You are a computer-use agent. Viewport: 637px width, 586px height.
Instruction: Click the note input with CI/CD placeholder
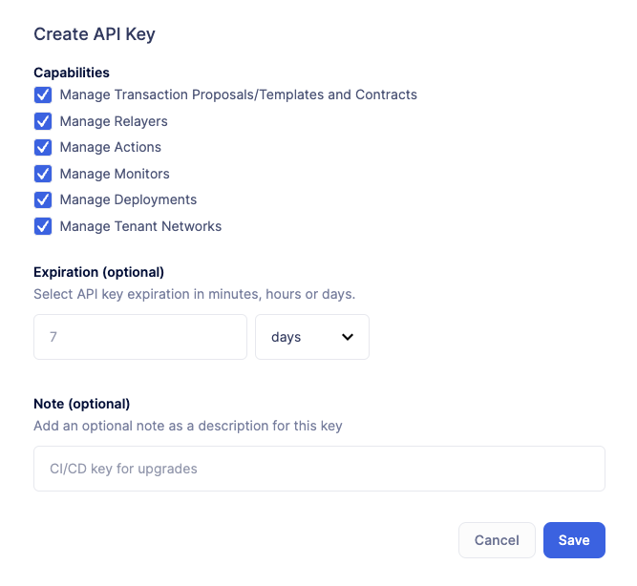pyautogui.click(x=319, y=469)
